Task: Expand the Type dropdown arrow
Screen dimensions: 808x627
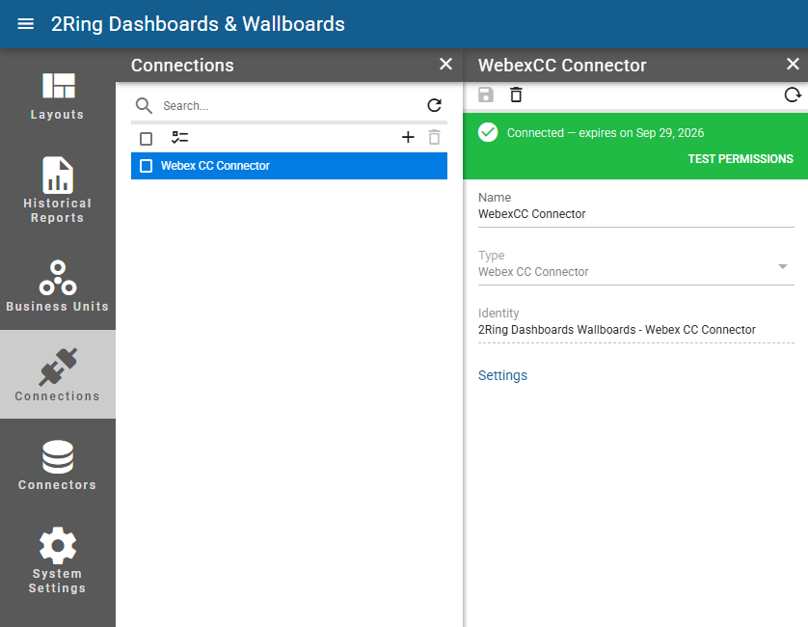Action: point(783,266)
